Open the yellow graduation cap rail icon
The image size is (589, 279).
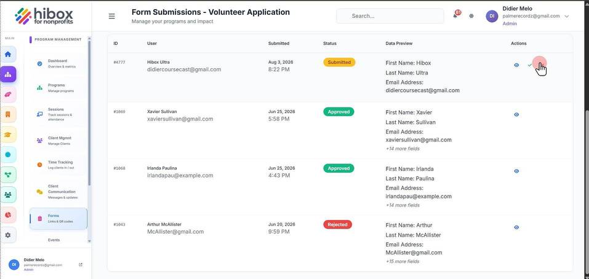click(8, 134)
